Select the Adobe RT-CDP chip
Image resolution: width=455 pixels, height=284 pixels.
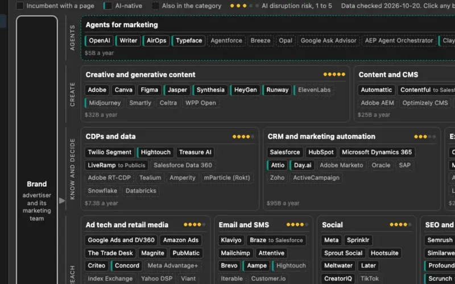[x=109, y=178]
